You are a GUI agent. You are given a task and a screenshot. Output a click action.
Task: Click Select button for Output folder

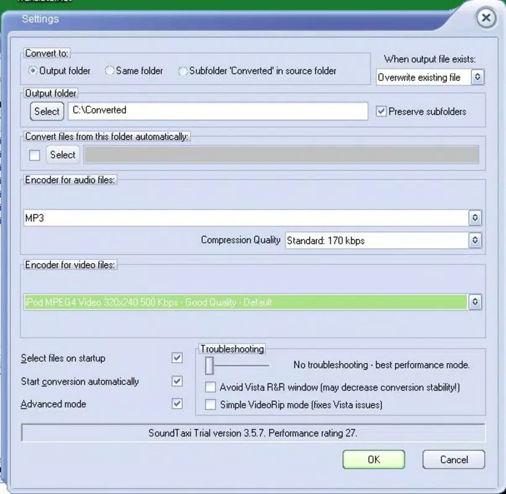pos(47,111)
